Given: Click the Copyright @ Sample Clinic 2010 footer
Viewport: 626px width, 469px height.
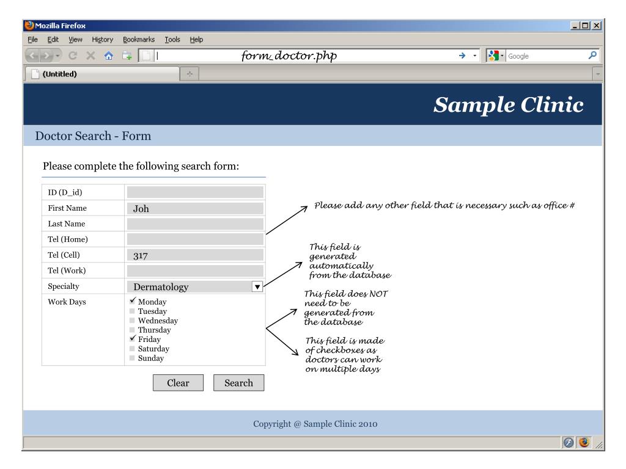Looking at the screenshot, I should pyautogui.click(x=315, y=424).
